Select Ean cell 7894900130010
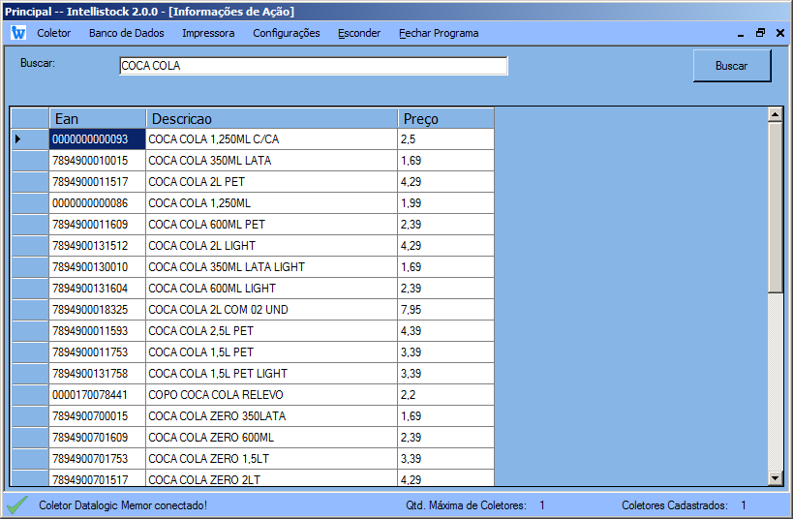This screenshot has height=519, width=793. click(x=98, y=266)
